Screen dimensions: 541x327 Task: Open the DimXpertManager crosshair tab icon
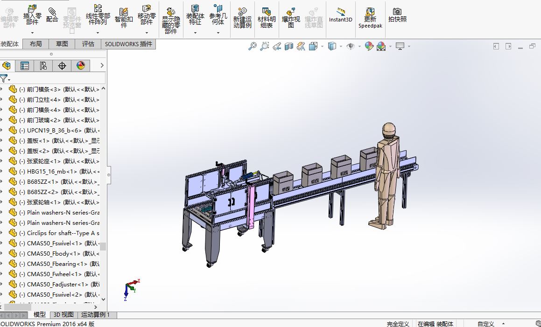click(x=62, y=65)
